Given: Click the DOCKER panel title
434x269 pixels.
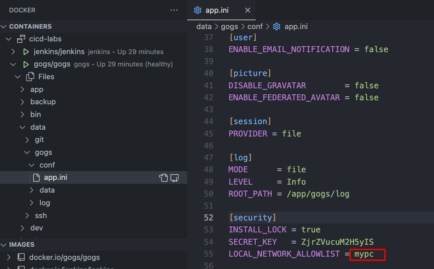Looking at the screenshot, I should point(22,10).
